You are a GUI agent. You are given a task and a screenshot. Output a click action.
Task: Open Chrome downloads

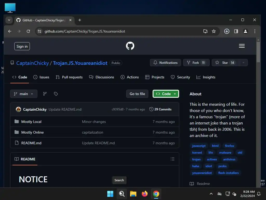tap(227, 31)
